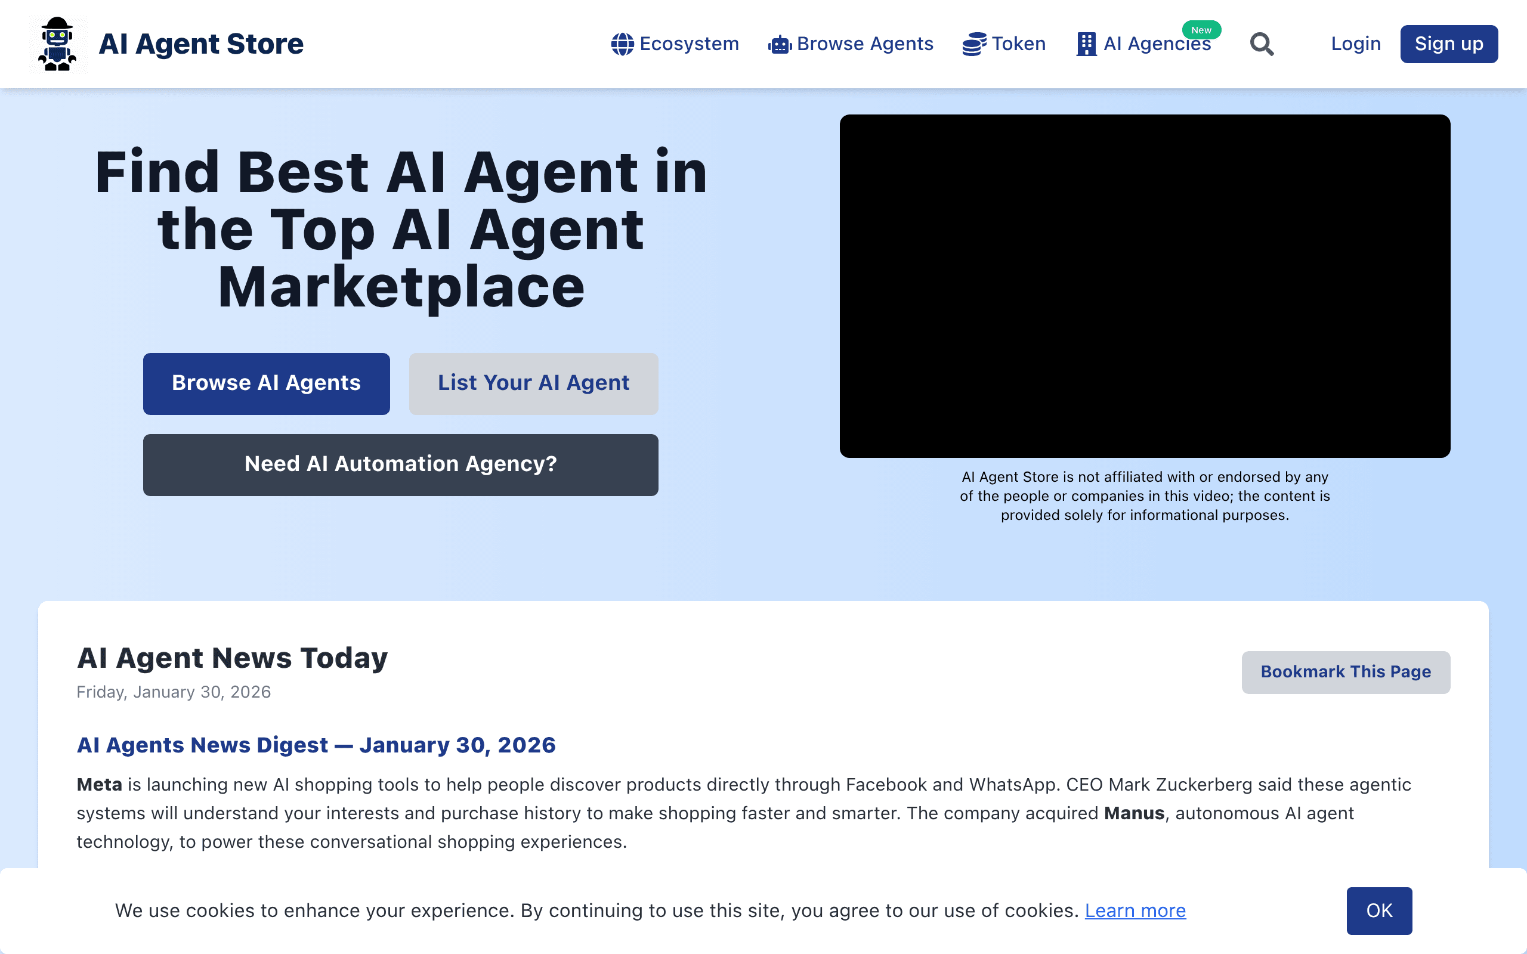Click the robot logo icon

pyautogui.click(x=57, y=44)
